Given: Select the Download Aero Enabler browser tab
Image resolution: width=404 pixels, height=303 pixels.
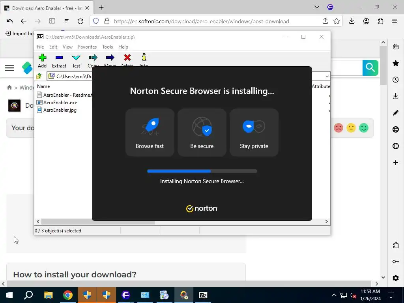Looking at the screenshot, I should 47,8.
